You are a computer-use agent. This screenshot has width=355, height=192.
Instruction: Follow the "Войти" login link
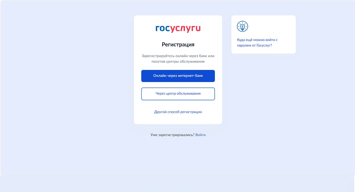pos(200,135)
